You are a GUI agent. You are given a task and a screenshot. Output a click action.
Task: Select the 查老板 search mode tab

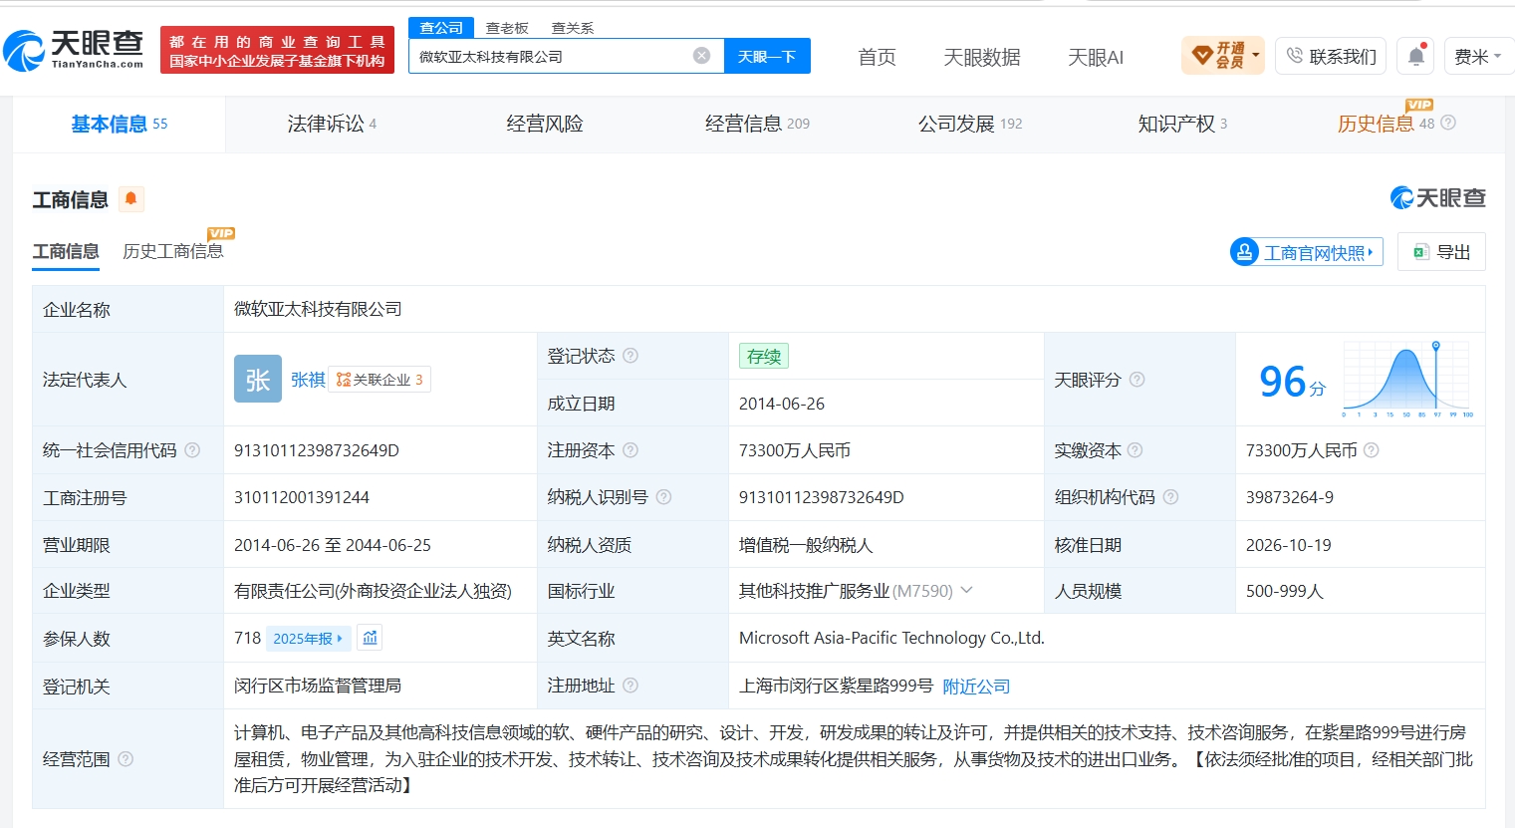tap(507, 28)
